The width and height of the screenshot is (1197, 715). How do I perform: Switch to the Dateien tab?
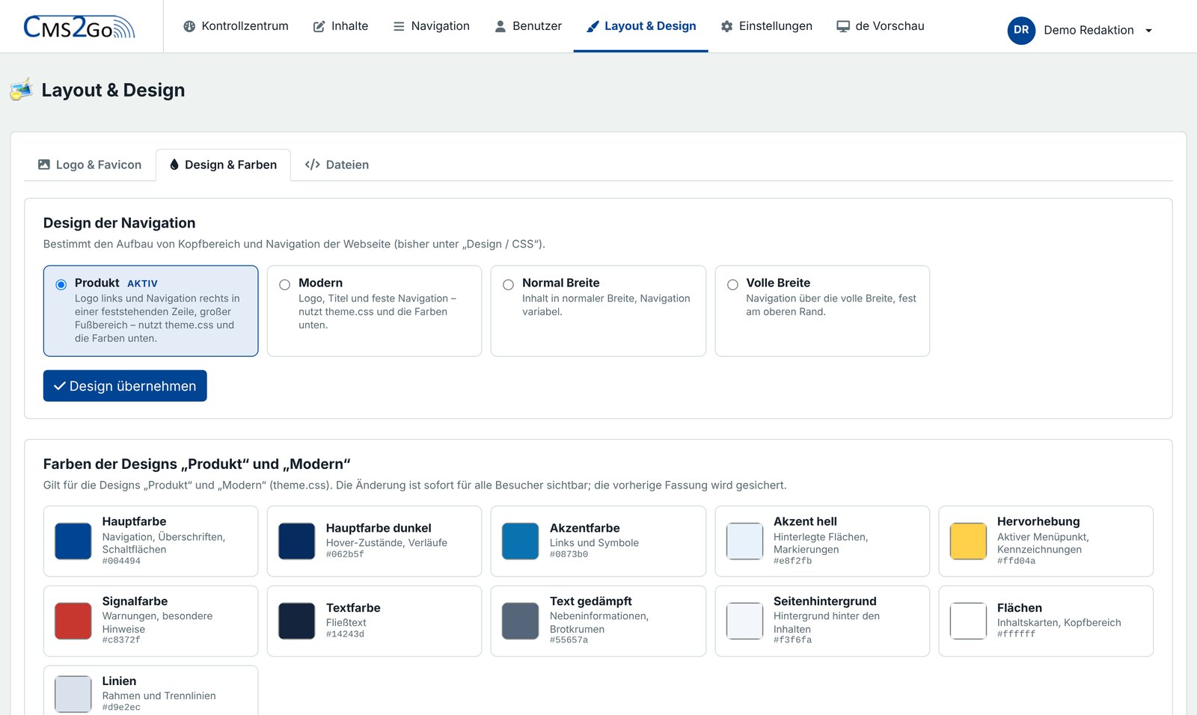[x=337, y=165]
